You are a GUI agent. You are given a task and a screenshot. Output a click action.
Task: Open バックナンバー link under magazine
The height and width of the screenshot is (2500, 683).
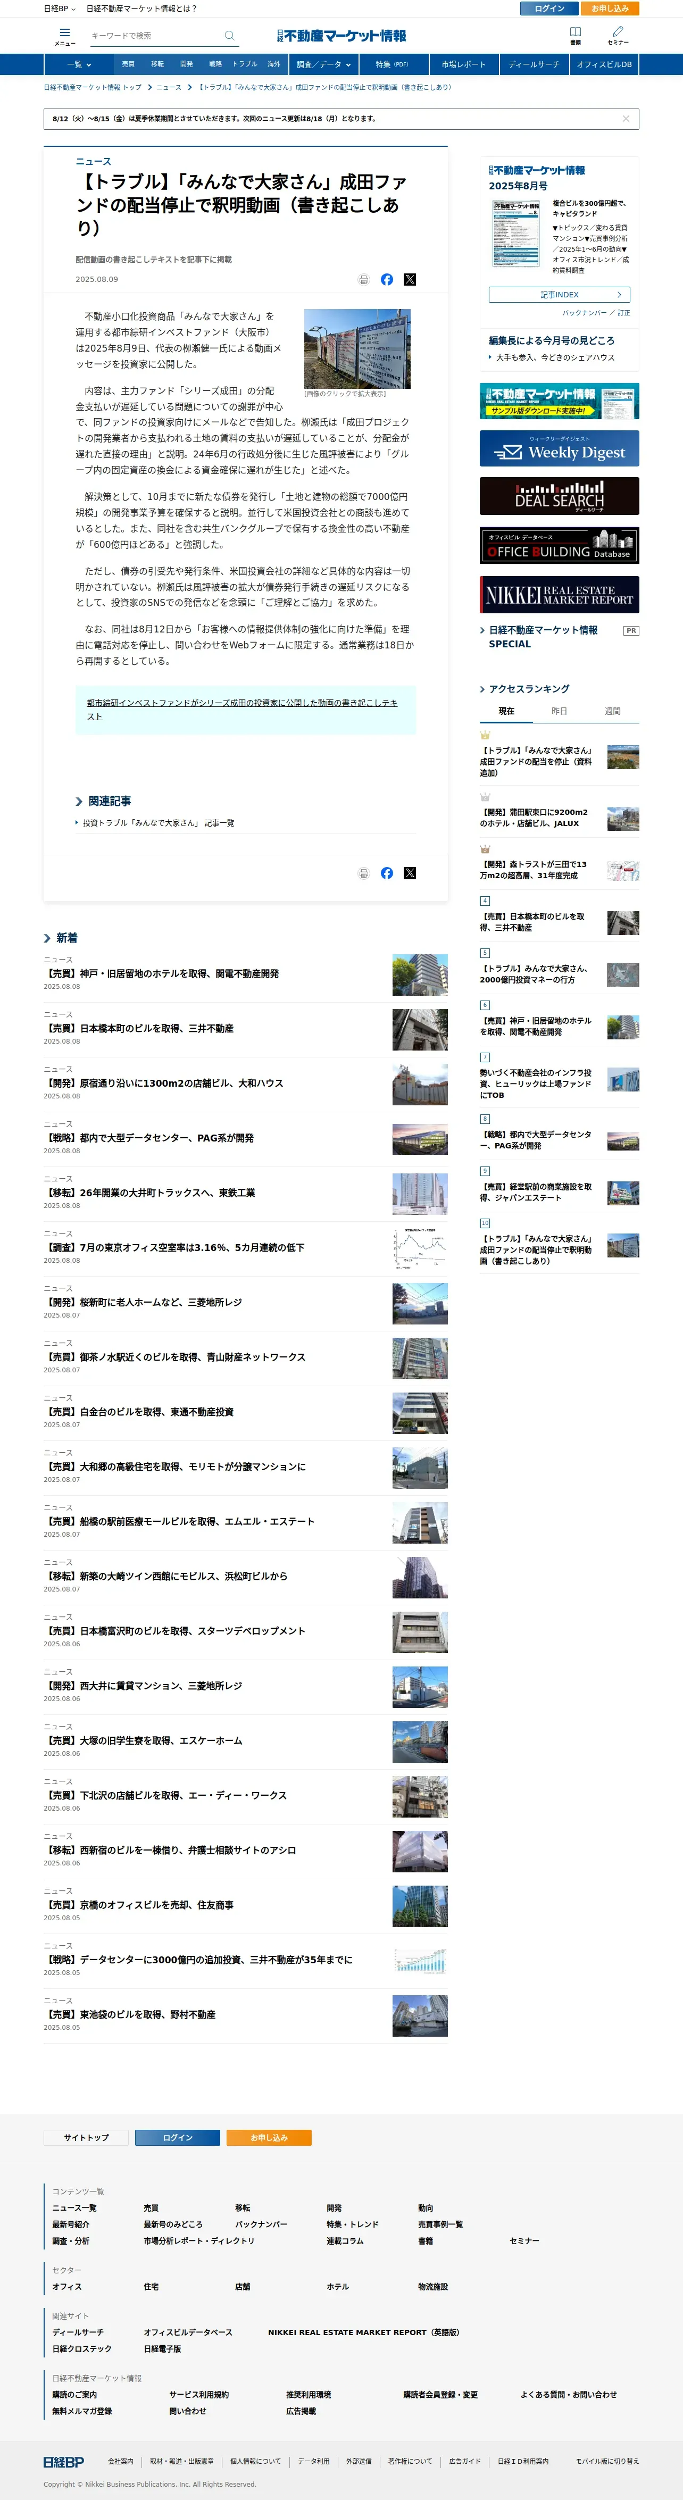click(x=584, y=313)
